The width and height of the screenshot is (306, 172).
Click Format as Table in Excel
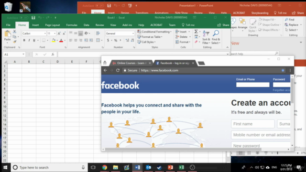tap(150, 37)
